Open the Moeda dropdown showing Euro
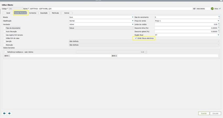 point(133,17)
